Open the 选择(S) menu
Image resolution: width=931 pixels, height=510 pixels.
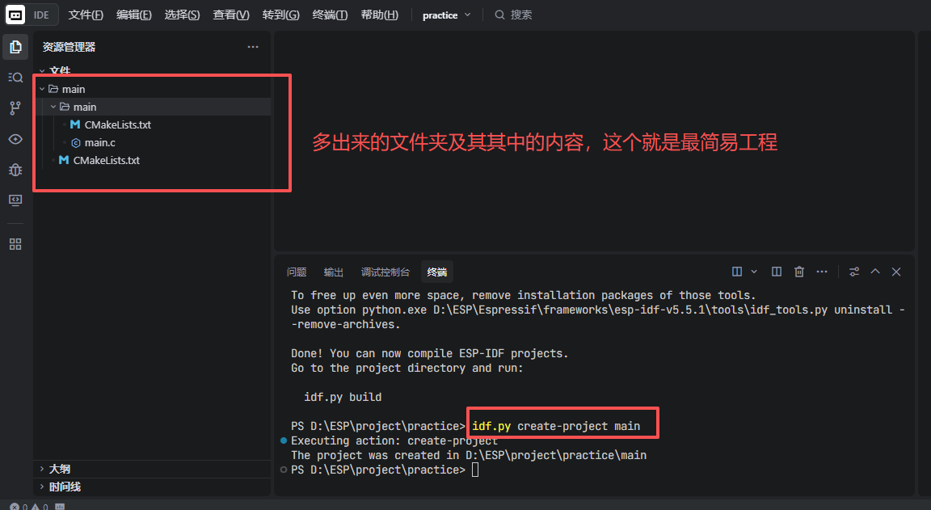(182, 15)
